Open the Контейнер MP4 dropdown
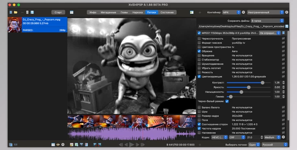The image size is (297, 150). [x=231, y=12]
